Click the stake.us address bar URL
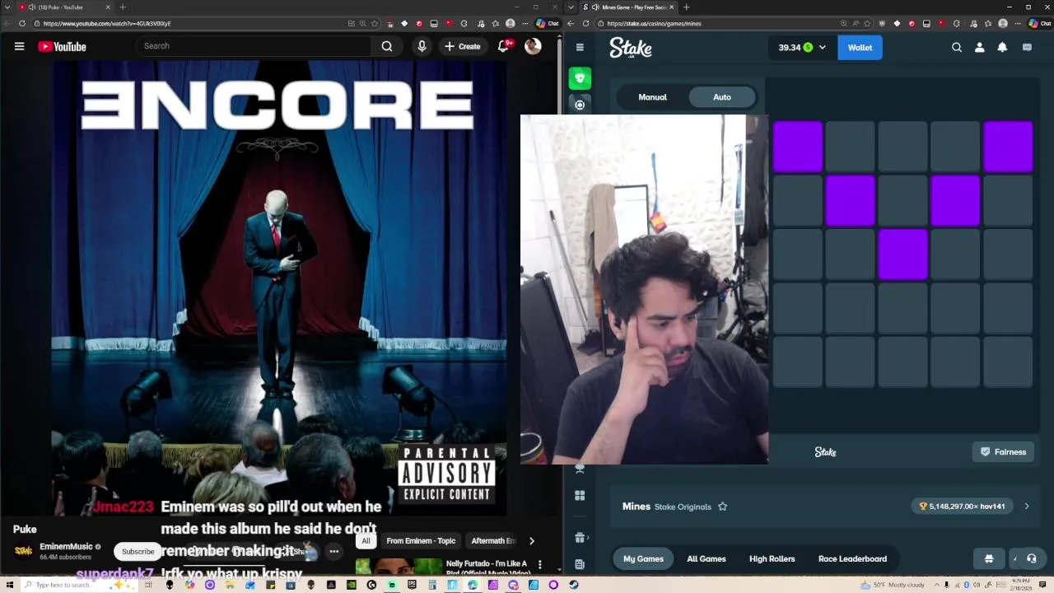Screen dimensions: 1054x593 (x=654, y=23)
